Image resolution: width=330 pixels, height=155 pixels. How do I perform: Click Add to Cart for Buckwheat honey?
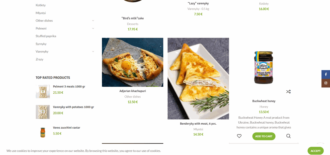click(264, 136)
